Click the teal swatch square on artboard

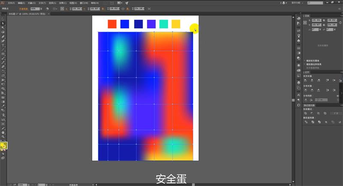[x=164, y=24]
